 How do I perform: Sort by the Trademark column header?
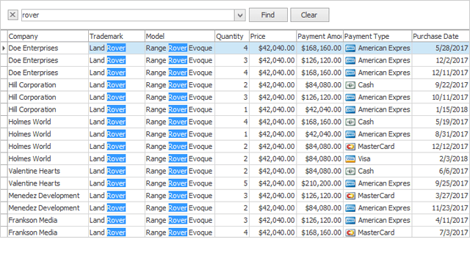(117, 36)
